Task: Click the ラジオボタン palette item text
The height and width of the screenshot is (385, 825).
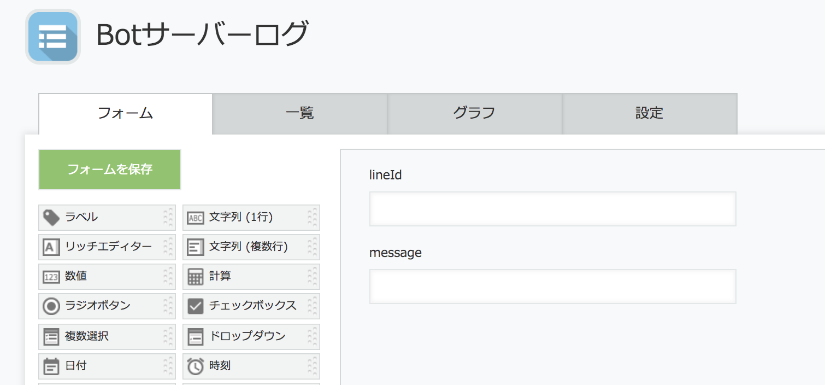Action: (98, 306)
